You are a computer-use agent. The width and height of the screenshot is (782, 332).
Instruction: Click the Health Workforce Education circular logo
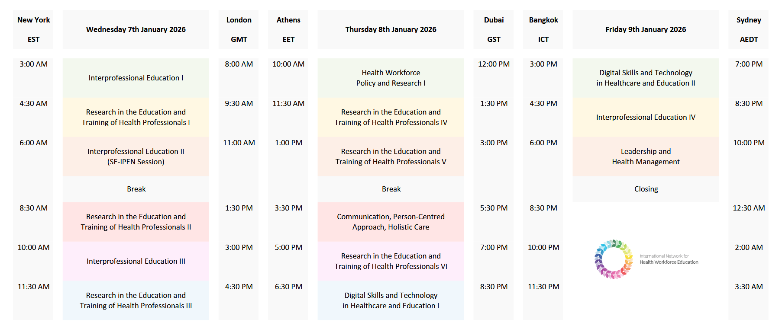(614, 259)
